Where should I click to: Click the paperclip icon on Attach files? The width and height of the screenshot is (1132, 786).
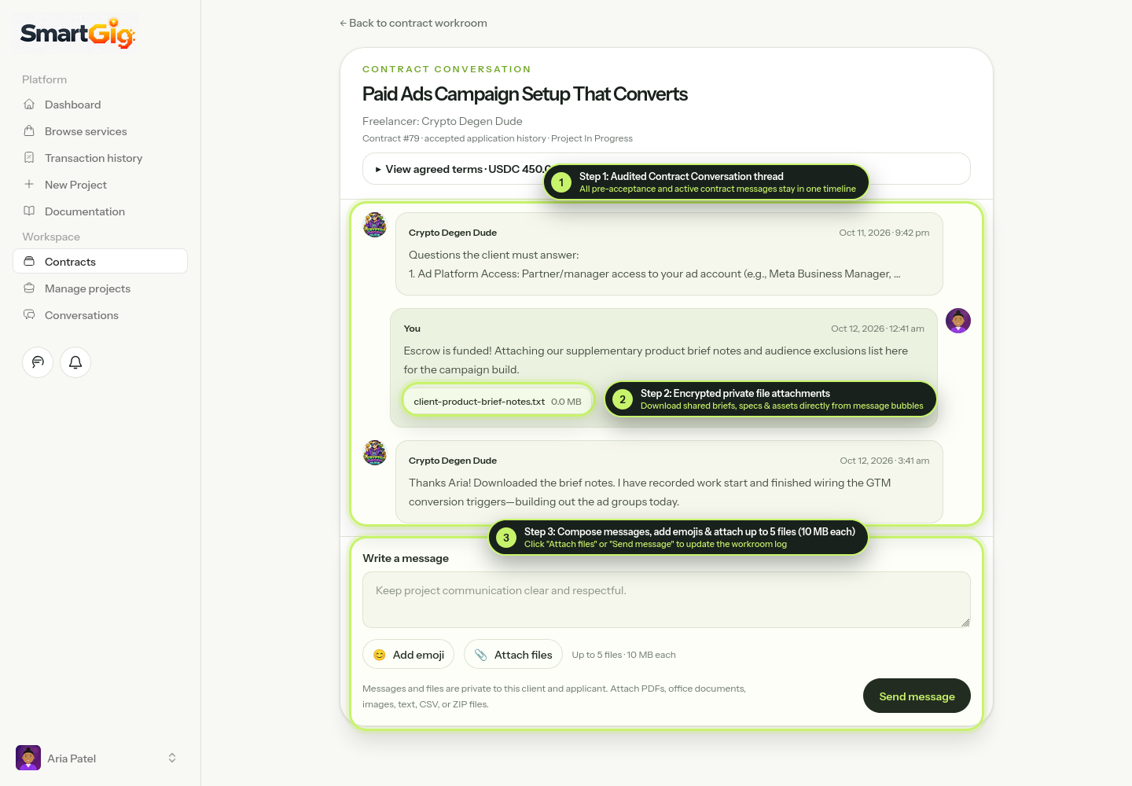tap(481, 655)
